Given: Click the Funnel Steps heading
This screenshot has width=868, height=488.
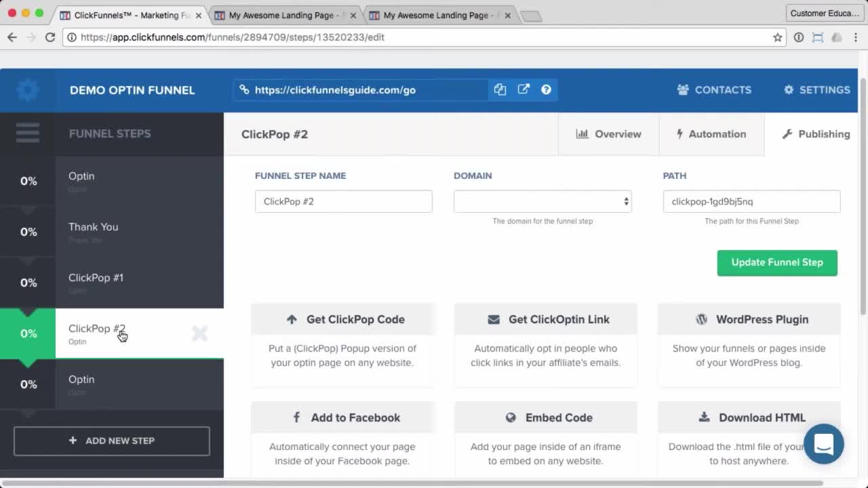Looking at the screenshot, I should click(x=110, y=134).
